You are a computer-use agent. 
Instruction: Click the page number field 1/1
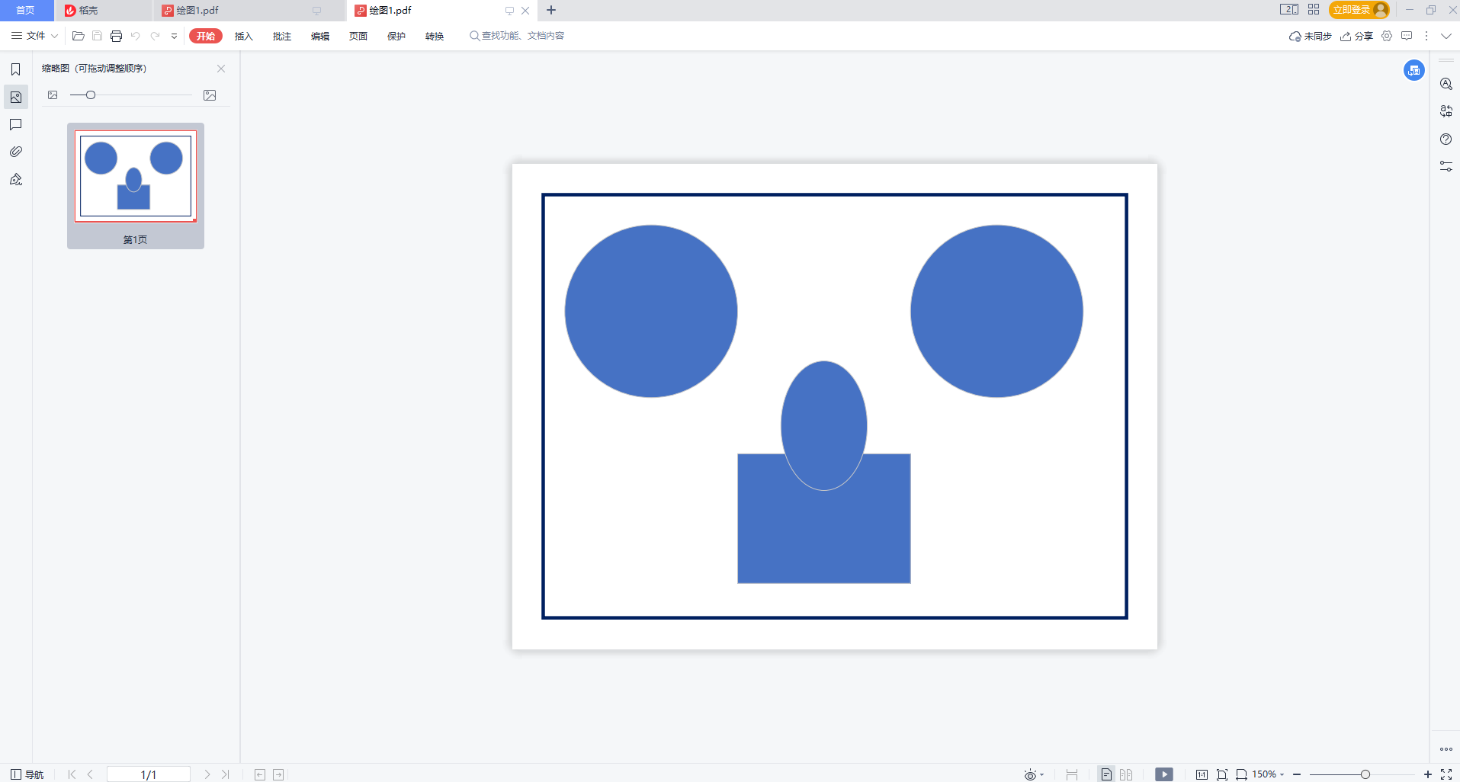149,774
